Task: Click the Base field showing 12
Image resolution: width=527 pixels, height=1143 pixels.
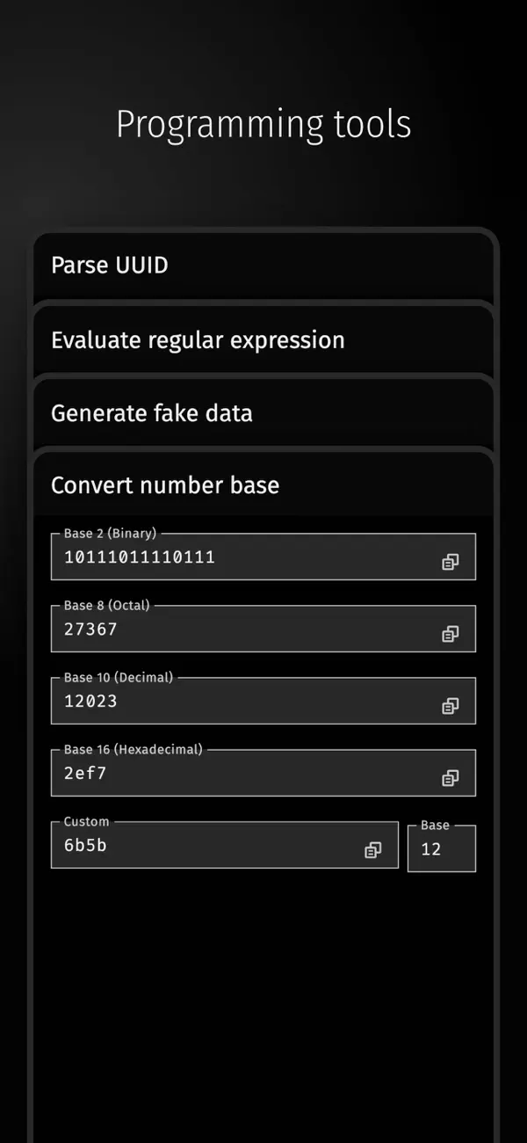Action: 441,849
